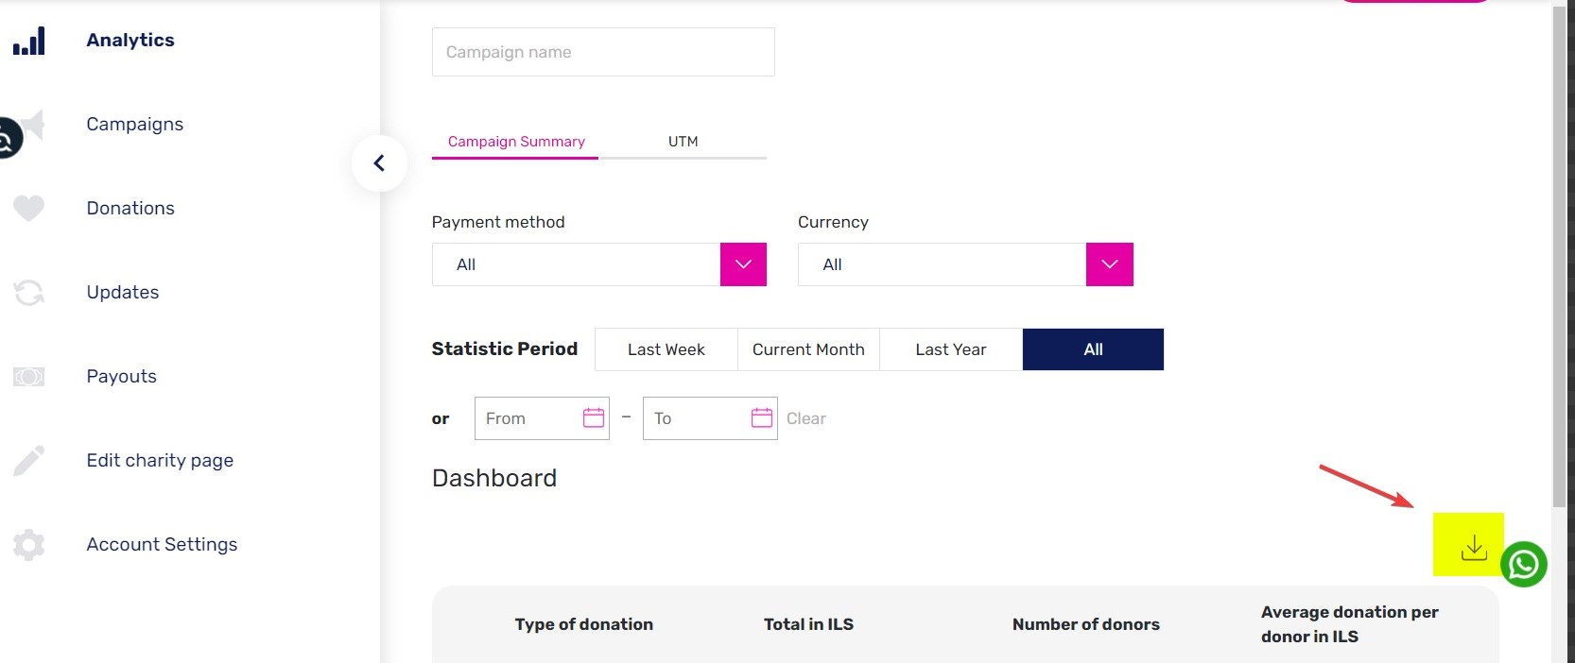Click the Edit charity page pencil icon
The width and height of the screenshot is (1575, 663).
[28, 461]
